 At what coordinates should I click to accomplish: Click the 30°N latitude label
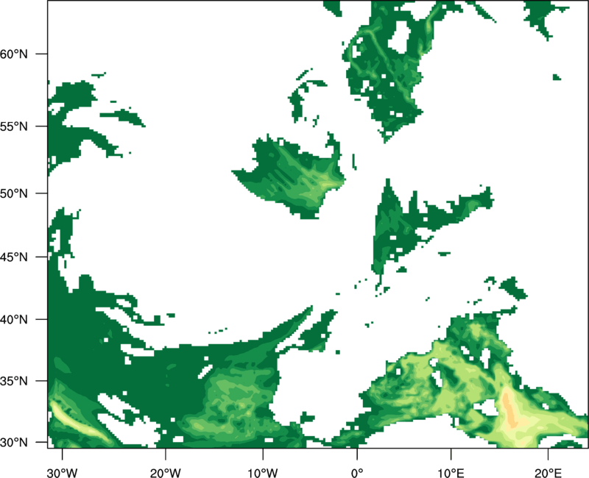tap(14, 443)
